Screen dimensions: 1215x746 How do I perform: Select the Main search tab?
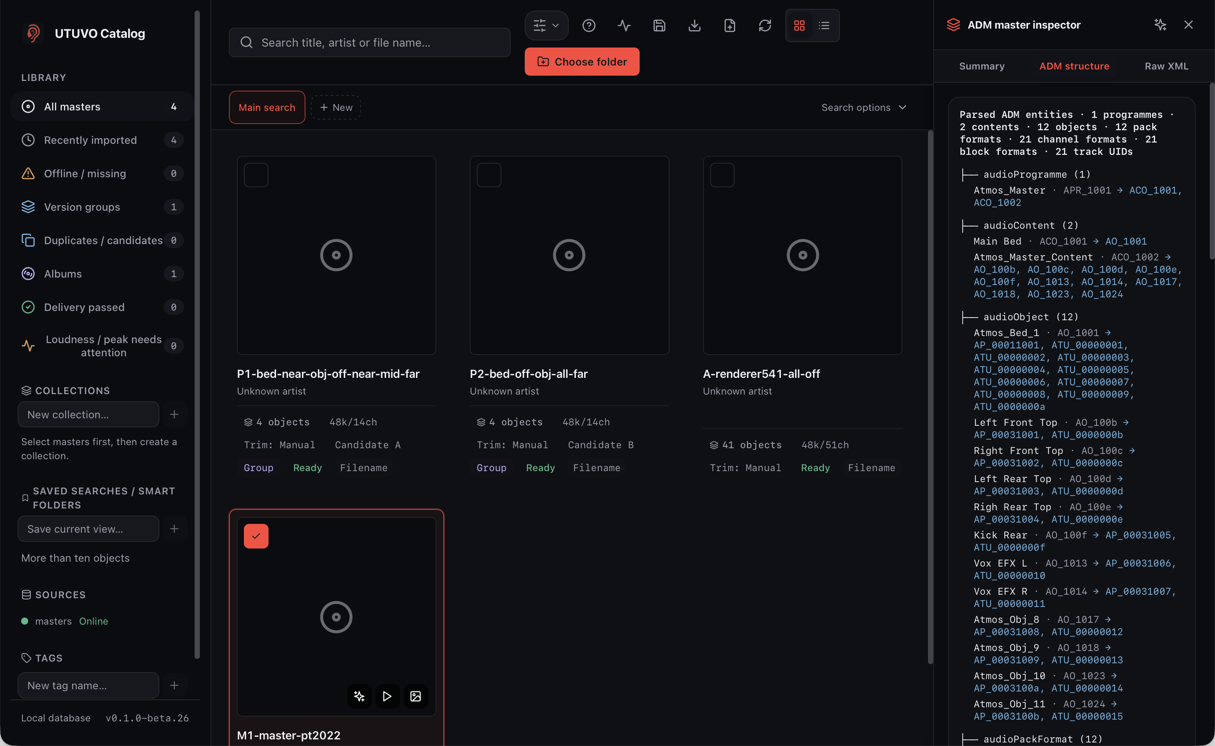click(267, 108)
